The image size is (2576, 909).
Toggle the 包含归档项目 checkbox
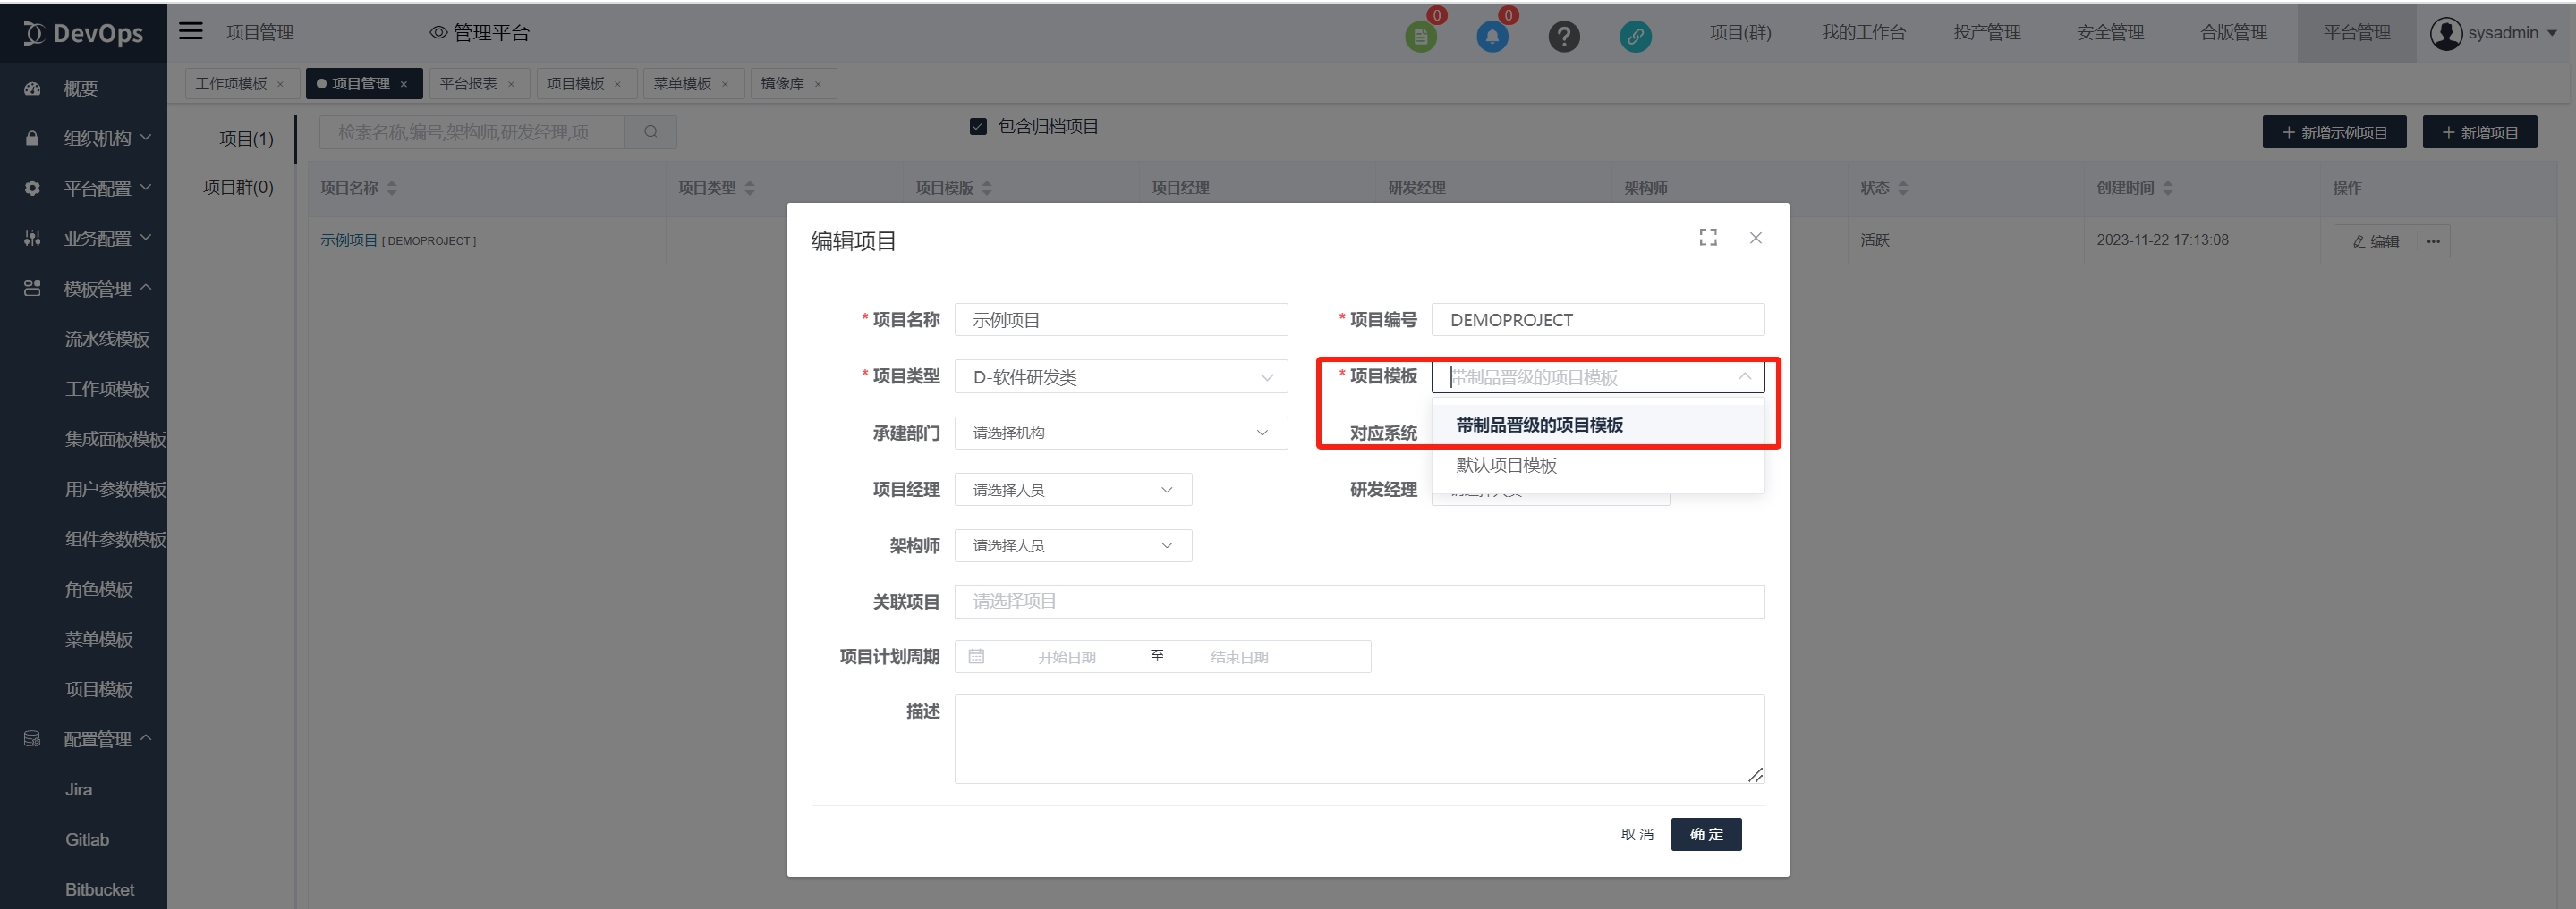tap(978, 127)
